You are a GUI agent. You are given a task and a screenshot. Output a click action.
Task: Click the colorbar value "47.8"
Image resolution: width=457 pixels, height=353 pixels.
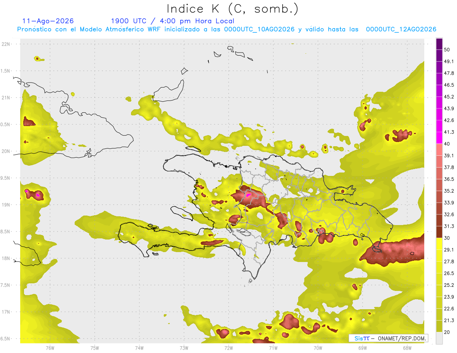tap(449, 73)
